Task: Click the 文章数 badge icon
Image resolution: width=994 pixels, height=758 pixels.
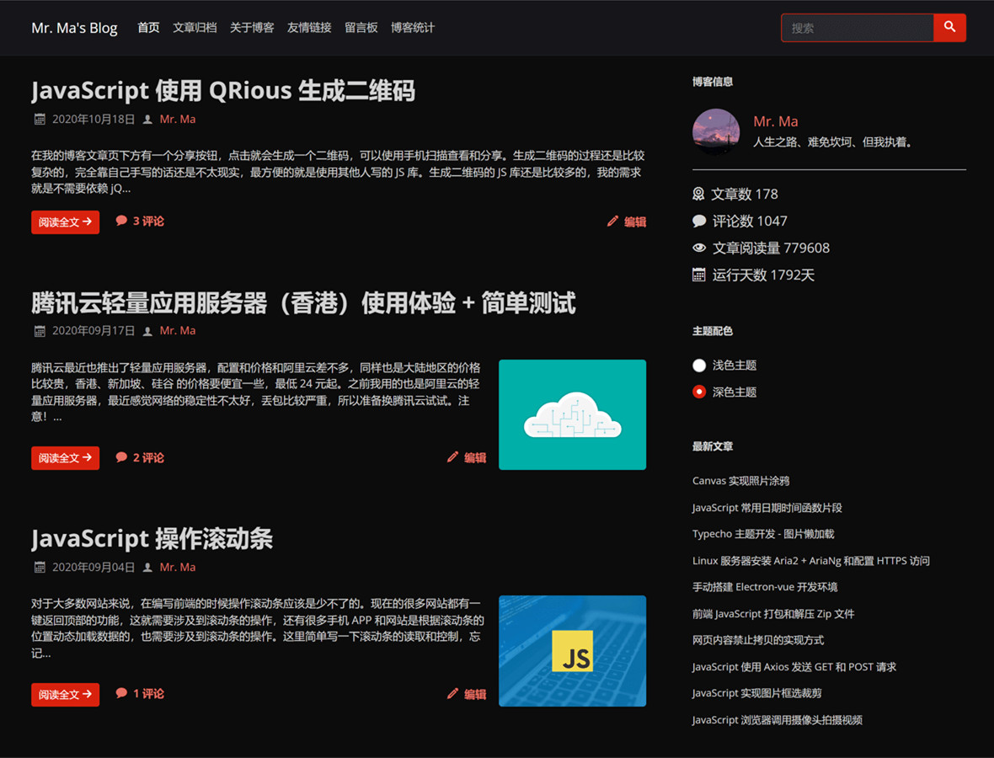Action: pyautogui.click(x=698, y=194)
